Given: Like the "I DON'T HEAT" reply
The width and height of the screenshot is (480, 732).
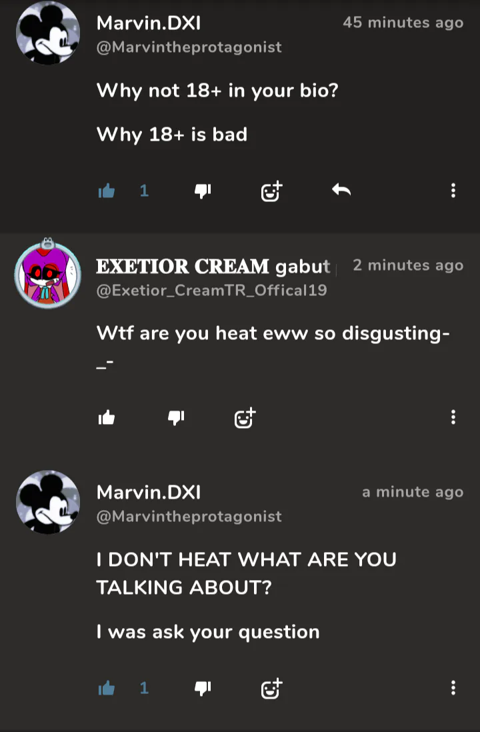Looking at the screenshot, I should coord(107,687).
